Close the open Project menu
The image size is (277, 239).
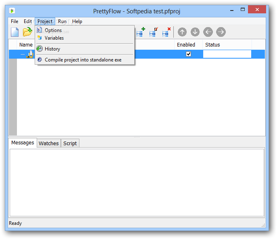45,21
